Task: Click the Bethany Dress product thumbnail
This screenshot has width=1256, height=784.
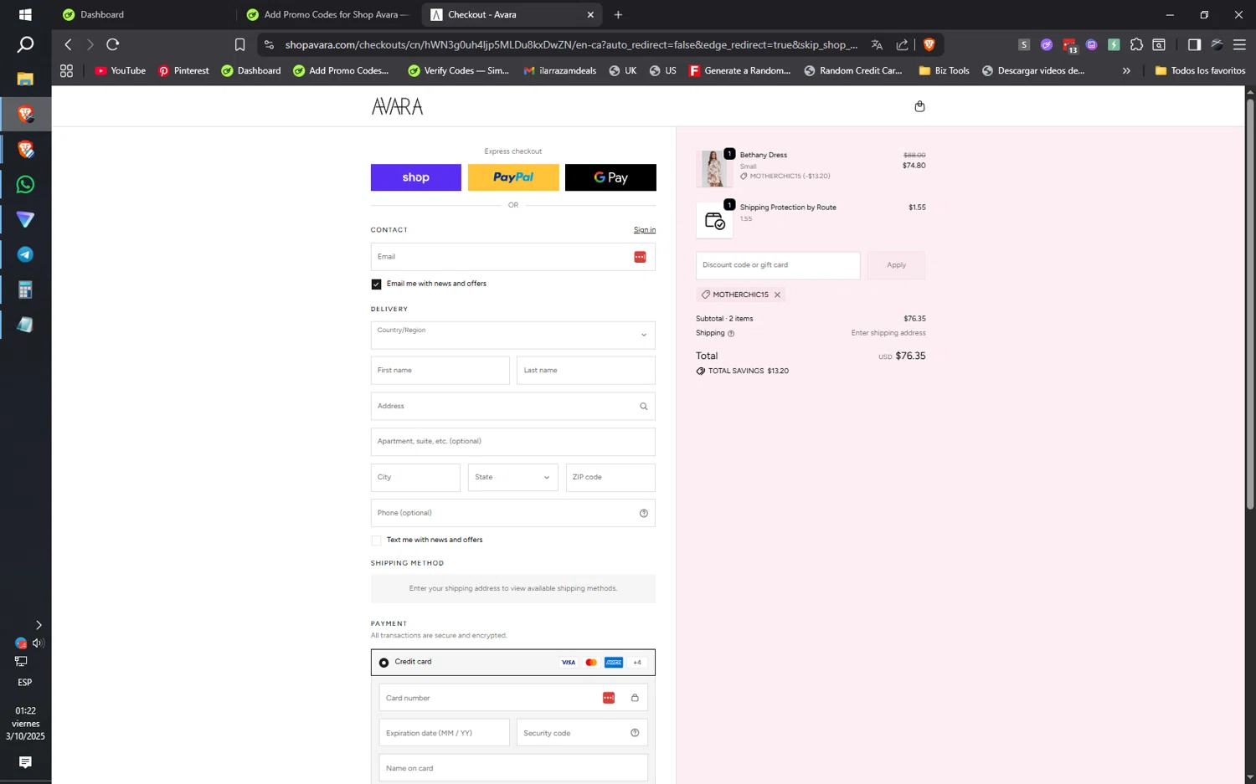Action: pyautogui.click(x=714, y=168)
